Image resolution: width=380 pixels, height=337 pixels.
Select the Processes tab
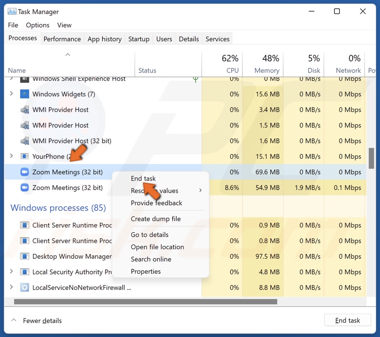[23, 38]
